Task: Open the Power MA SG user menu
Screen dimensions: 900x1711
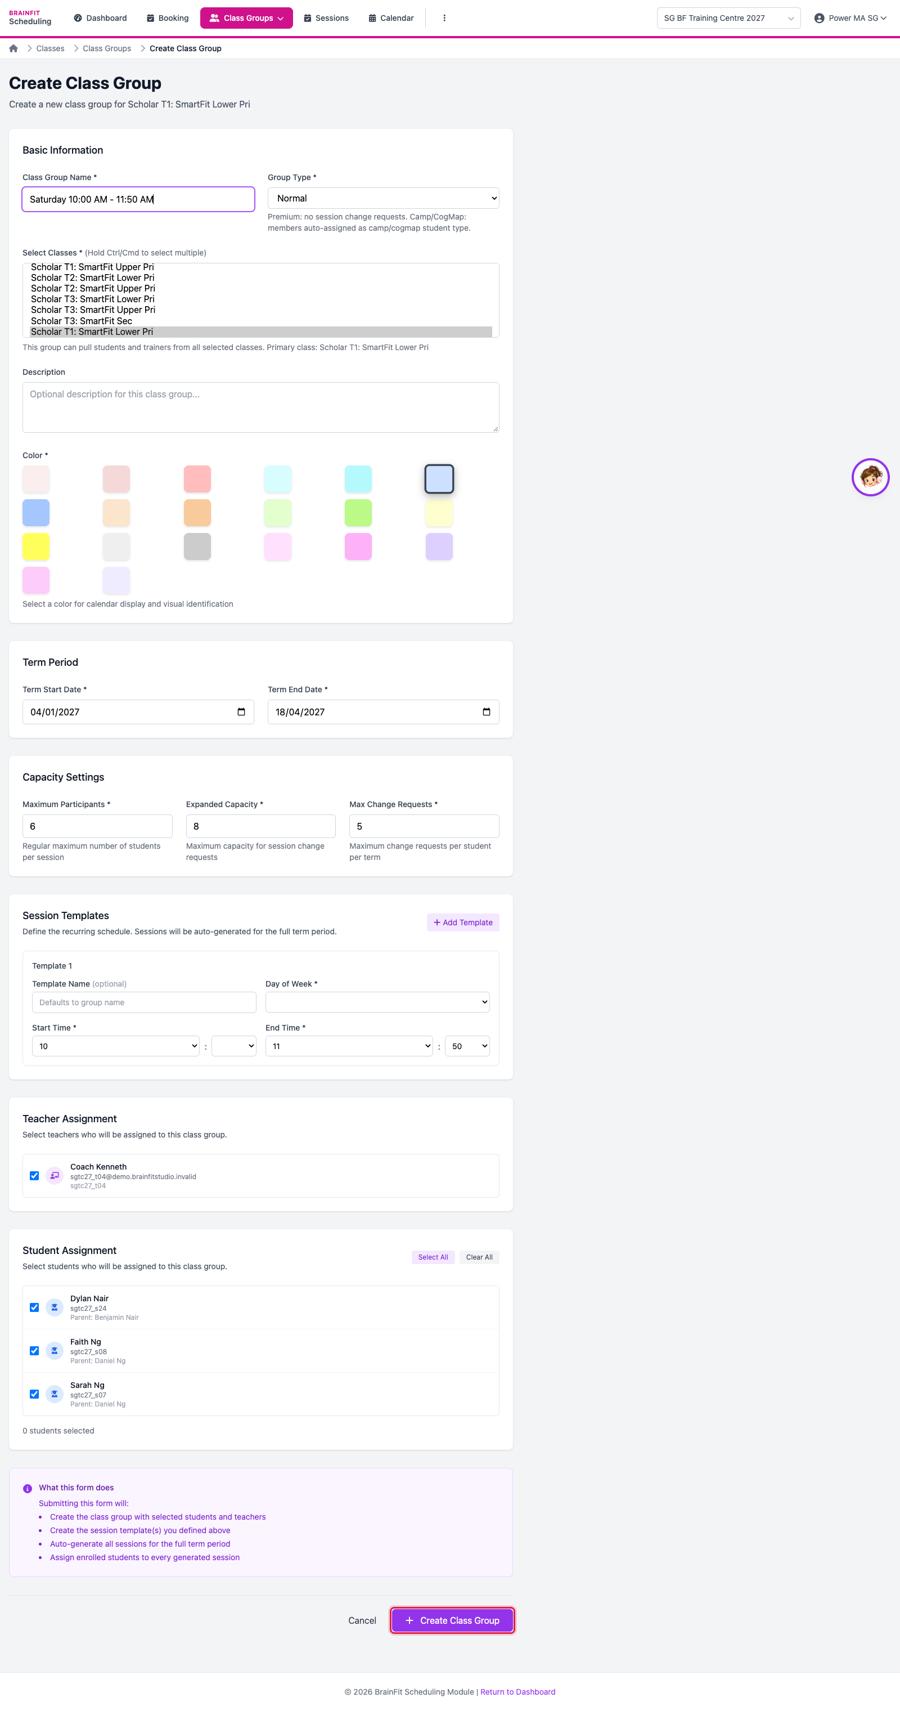Action: tap(850, 18)
